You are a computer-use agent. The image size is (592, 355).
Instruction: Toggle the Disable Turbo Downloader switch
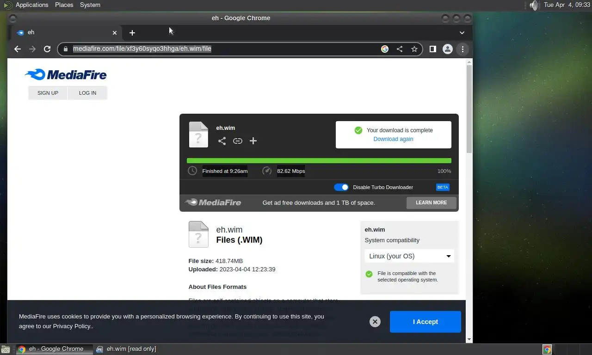[x=341, y=187]
